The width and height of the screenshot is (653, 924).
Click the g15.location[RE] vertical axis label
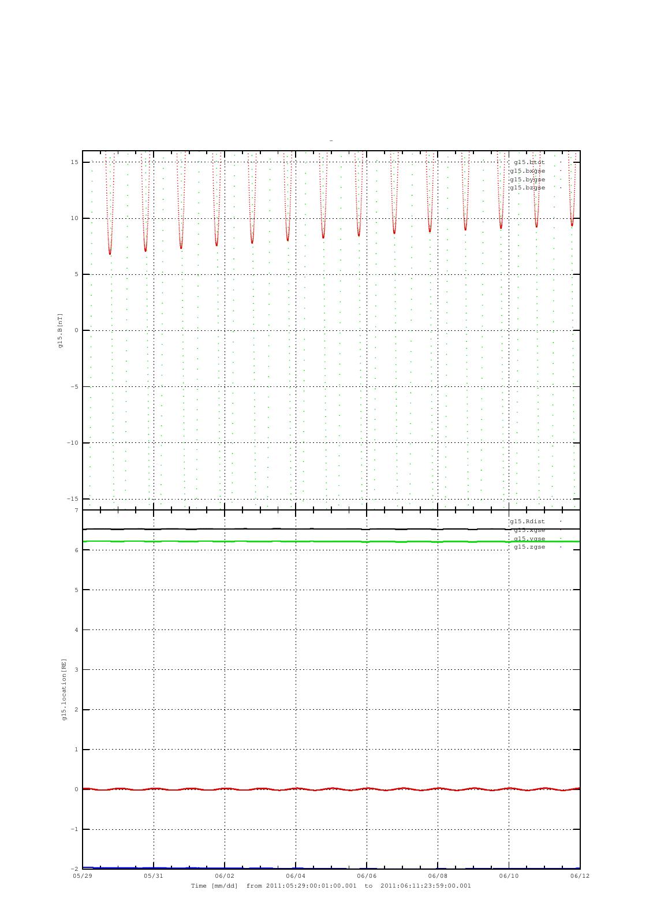(64, 690)
